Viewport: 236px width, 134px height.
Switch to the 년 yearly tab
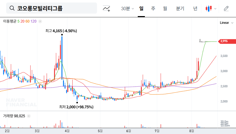coord(195,8)
